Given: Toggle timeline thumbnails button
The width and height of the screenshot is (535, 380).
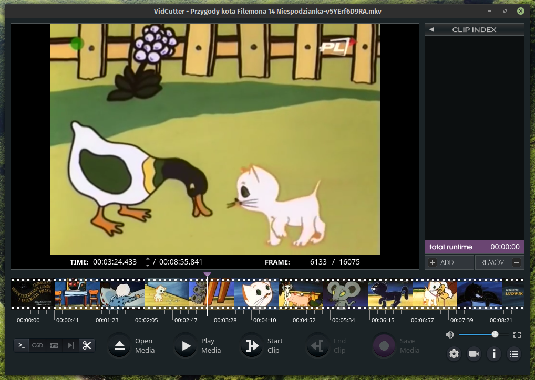Looking at the screenshot, I should (54, 345).
